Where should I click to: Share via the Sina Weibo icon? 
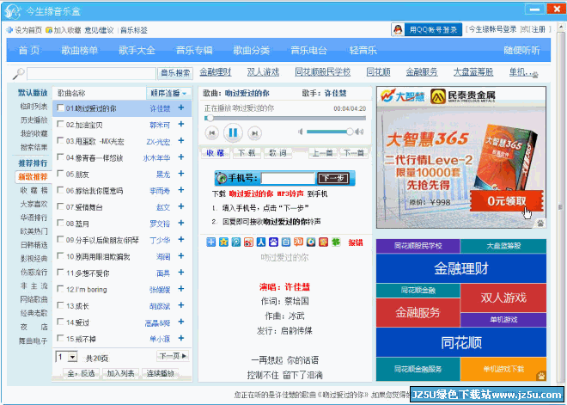tap(248, 242)
